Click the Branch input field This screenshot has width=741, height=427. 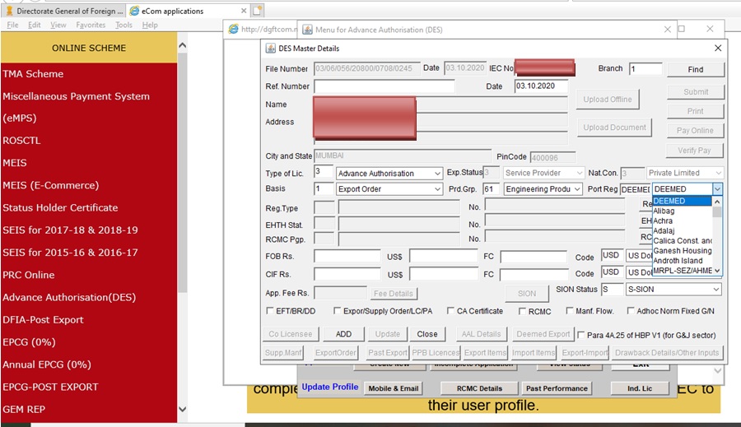pyautogui.click(x=645, y=69)
